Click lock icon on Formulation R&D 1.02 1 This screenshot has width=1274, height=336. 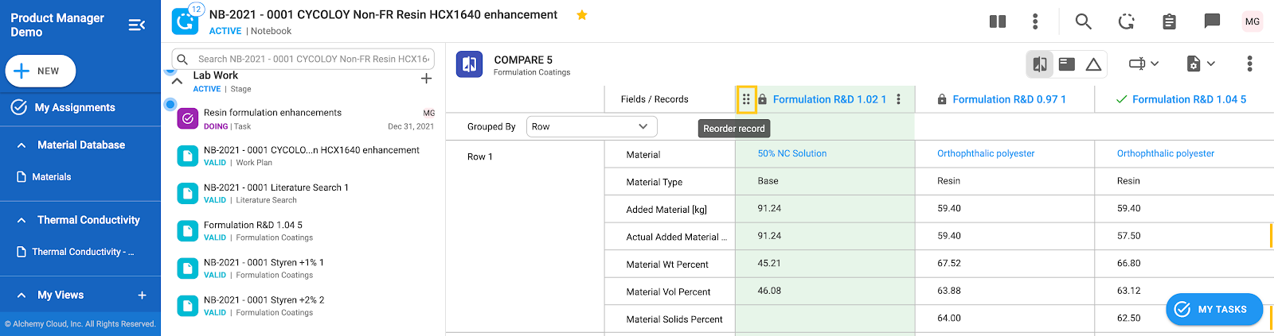pos(762,99)
